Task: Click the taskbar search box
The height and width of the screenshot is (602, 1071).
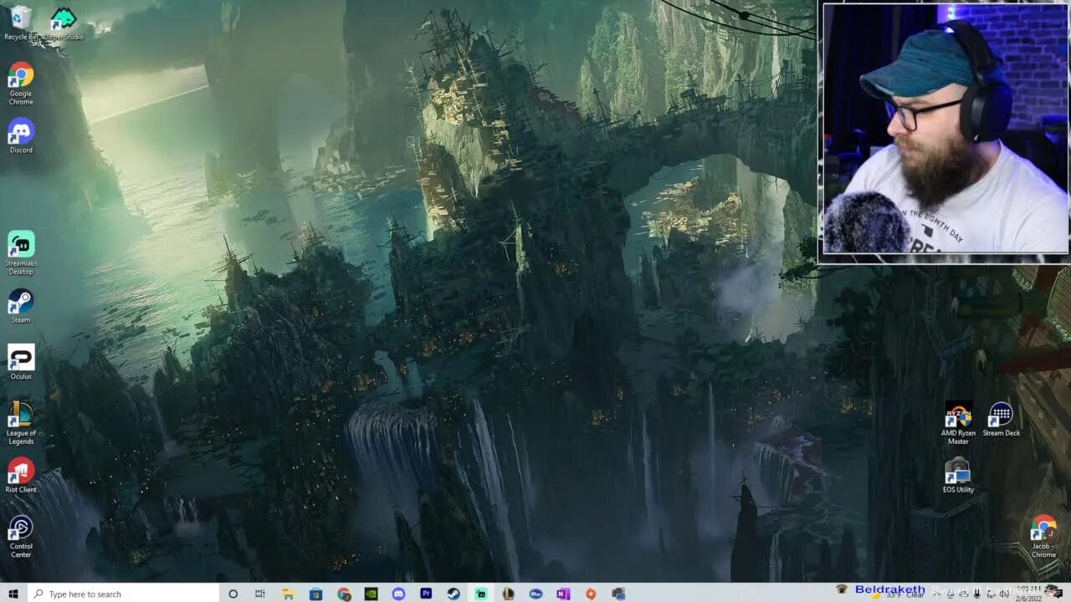Action: point(122,594)
